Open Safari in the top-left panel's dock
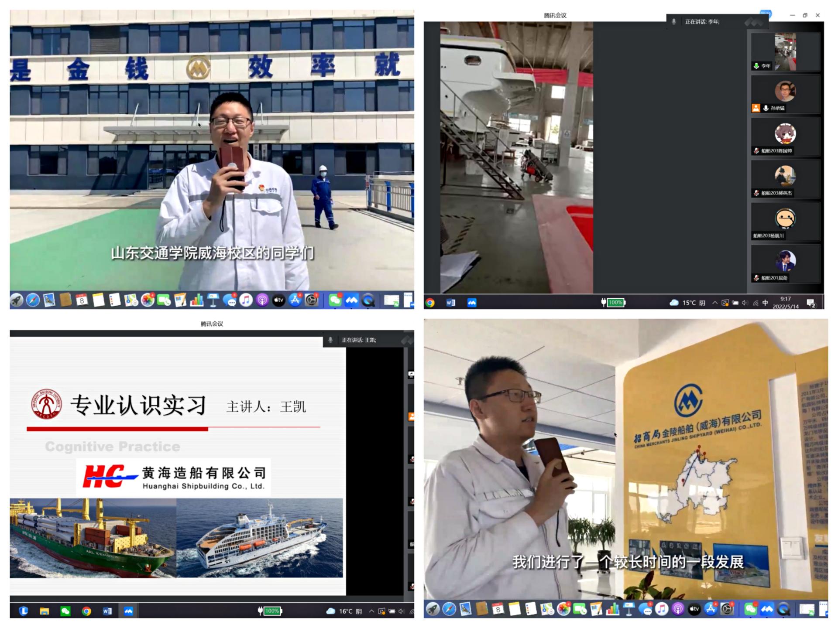838x628 pixels. pos(33,300)
